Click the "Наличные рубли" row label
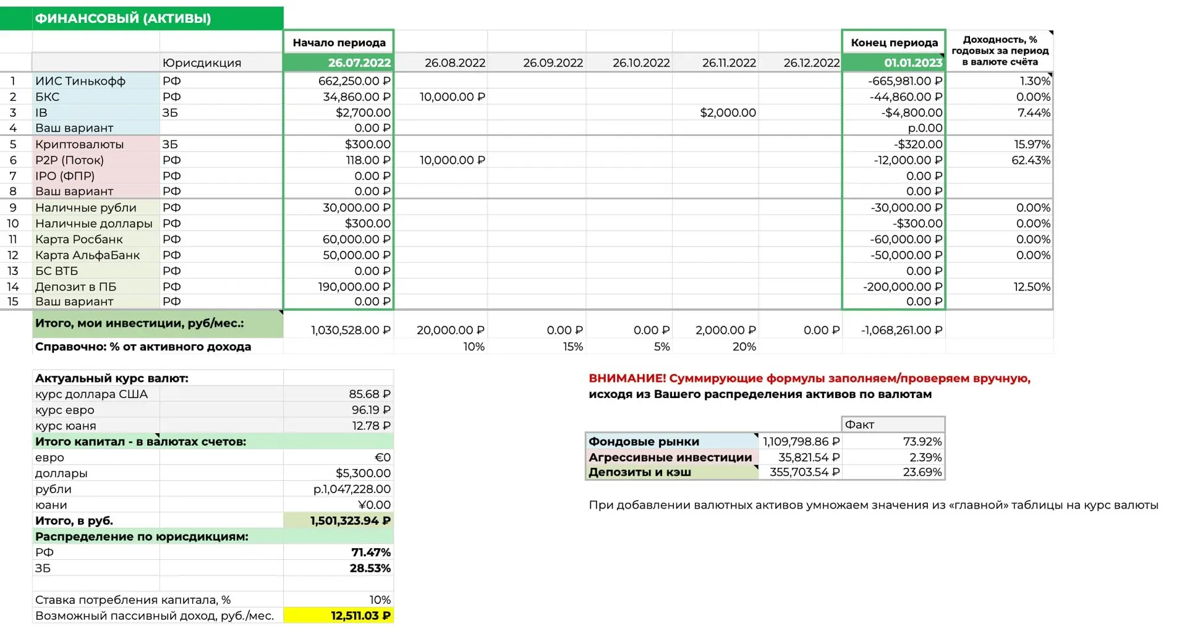Image resolution: width=1187 pixels, height=639 pixels. 96,208
